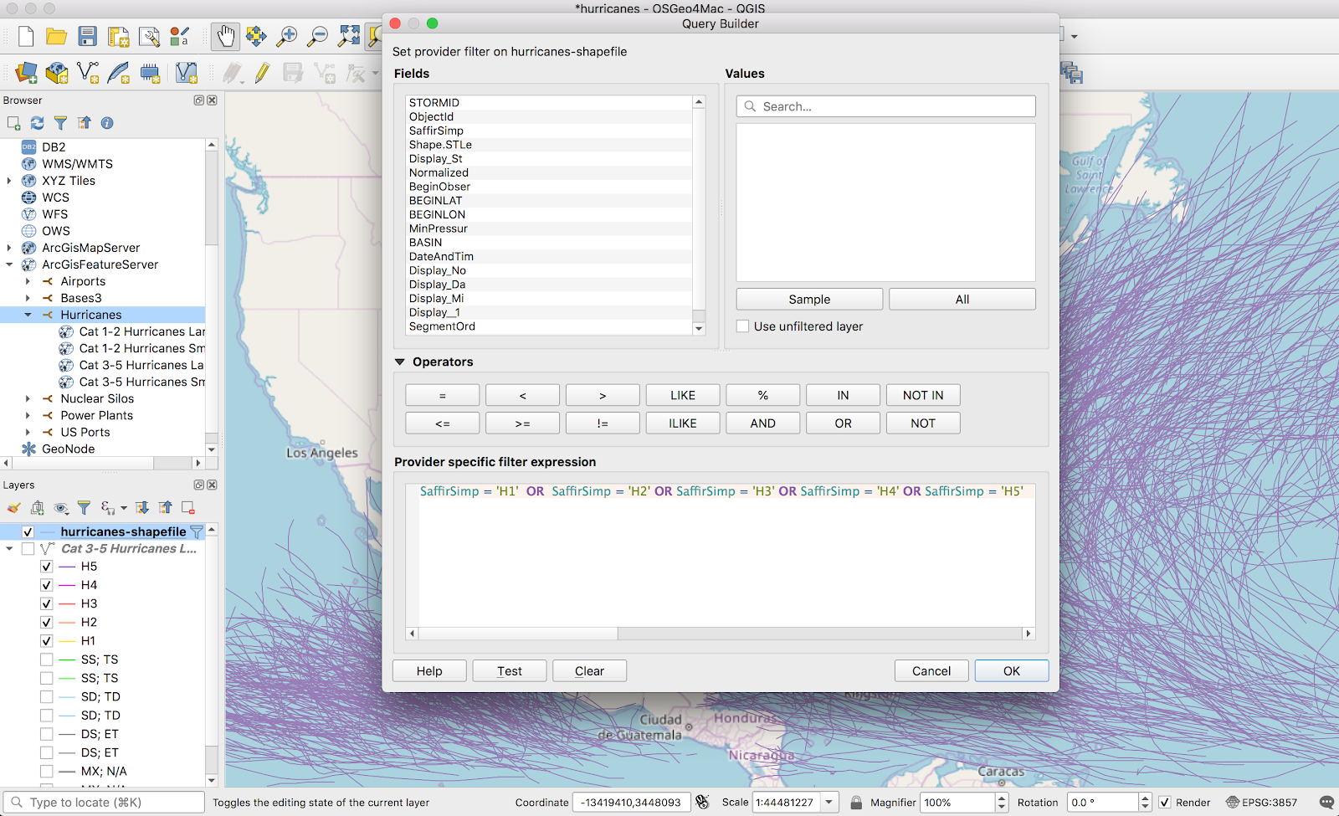Open Layer Styling paintbrush in Layers panel

[13, 508]
